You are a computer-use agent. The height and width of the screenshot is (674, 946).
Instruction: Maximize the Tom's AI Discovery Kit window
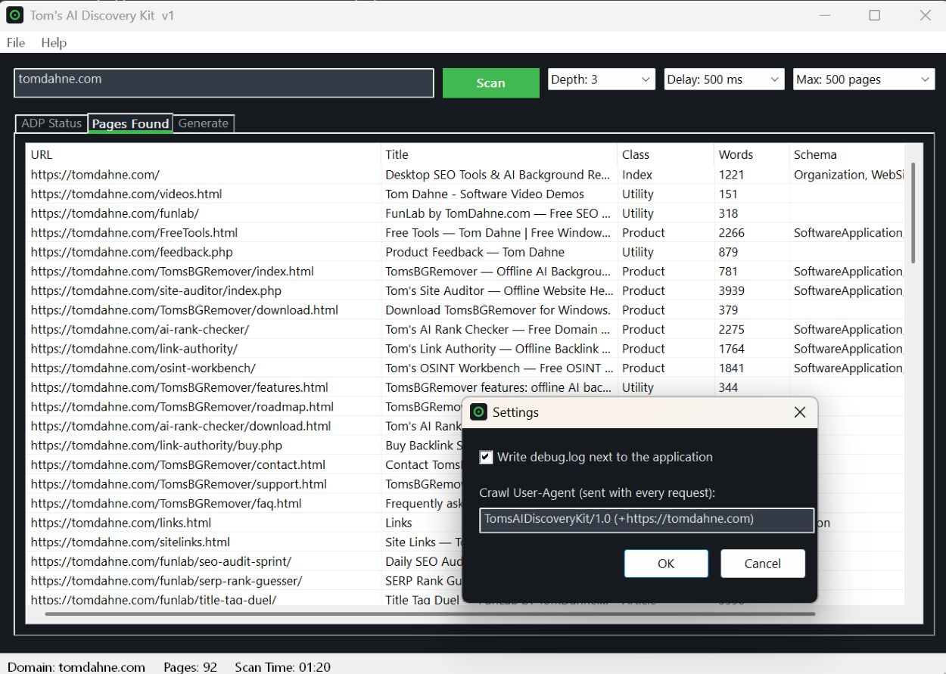(875, 15)
